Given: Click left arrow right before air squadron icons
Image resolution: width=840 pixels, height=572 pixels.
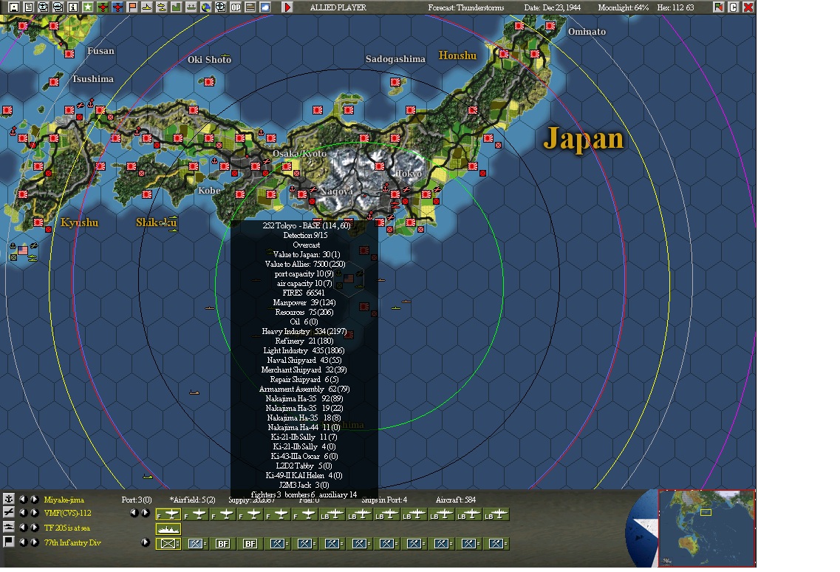Looking at the screenshot, I should point(134,513).
